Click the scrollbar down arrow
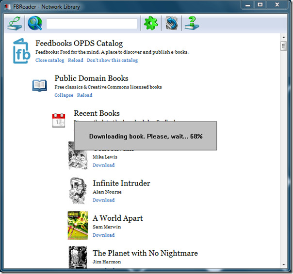 click(x=284, y=264)
